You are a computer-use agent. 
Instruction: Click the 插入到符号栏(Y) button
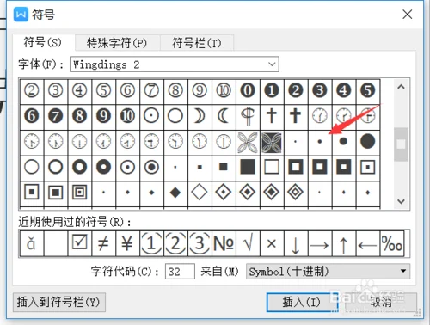point(59,302)
